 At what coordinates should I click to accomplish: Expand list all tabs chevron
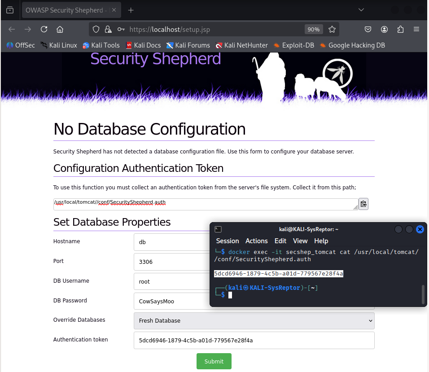361,10
